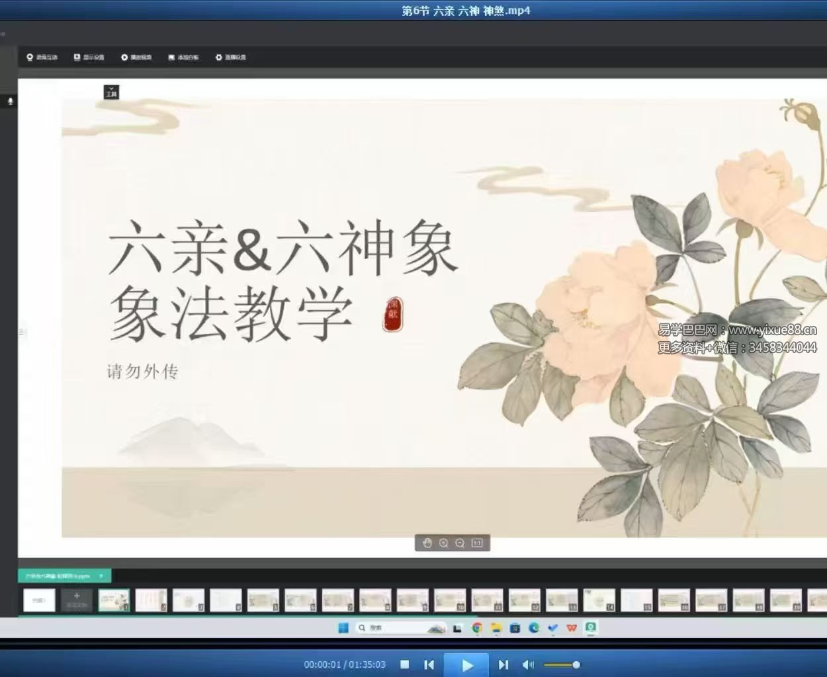Viewport: 827px width, 677px height.
Task: Play the video in the media player
Action: 466,665
